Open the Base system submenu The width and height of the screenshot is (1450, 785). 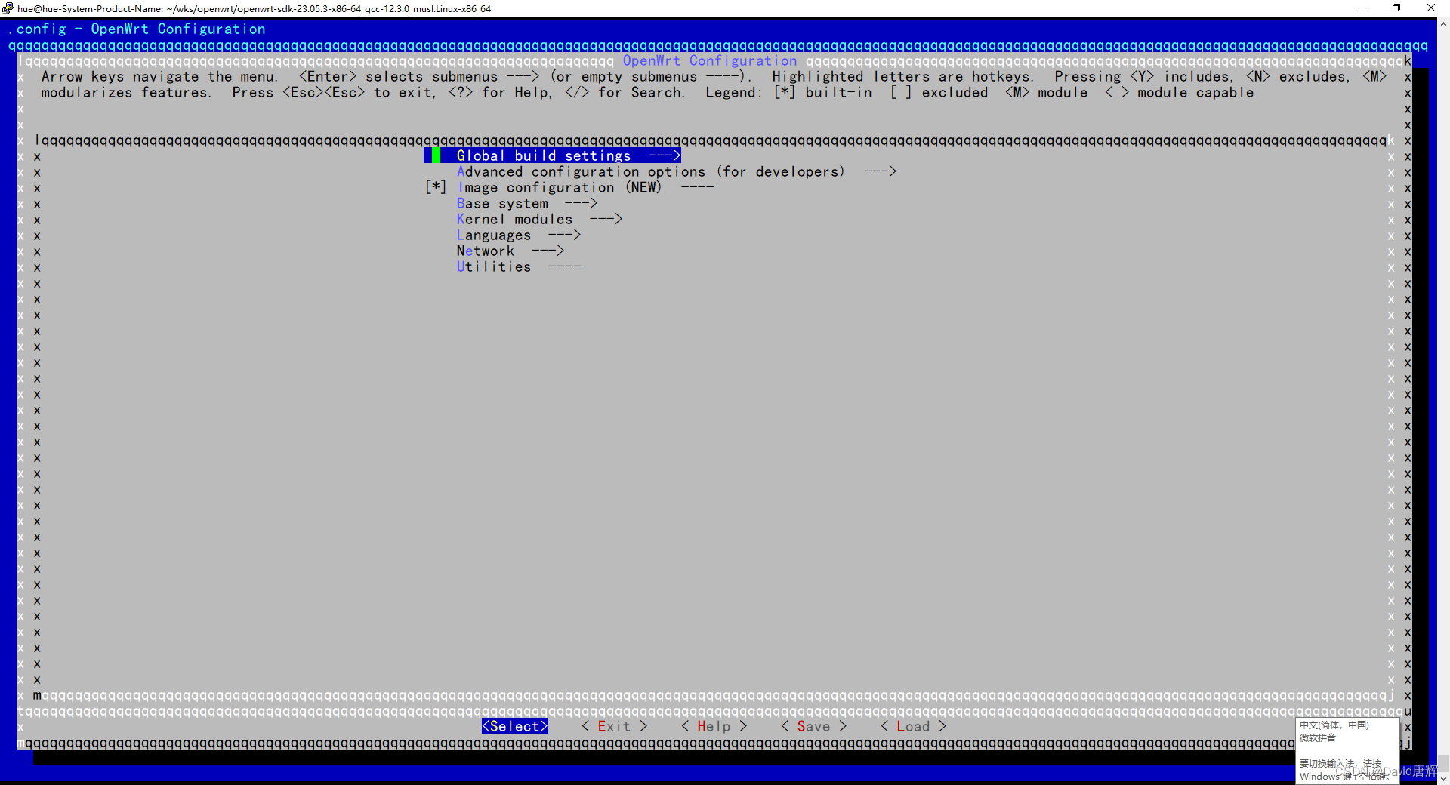click(x=526, y=203)
